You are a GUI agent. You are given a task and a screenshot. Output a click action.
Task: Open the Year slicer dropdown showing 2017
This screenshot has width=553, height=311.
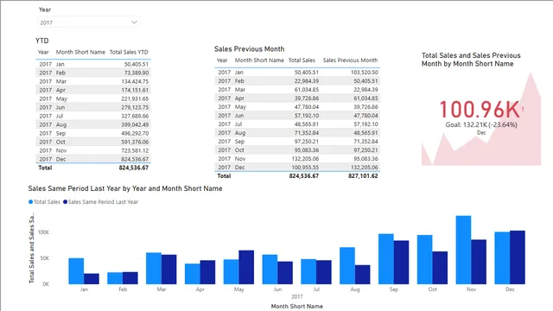pos(88,22)
